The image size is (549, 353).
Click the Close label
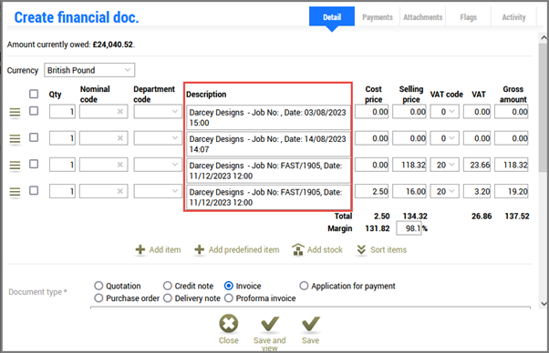229,340
